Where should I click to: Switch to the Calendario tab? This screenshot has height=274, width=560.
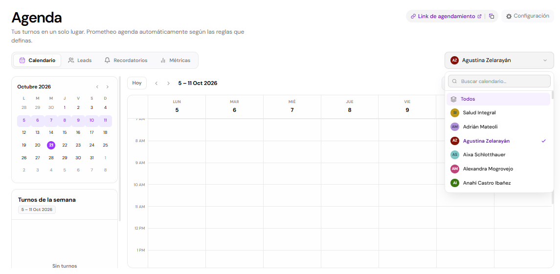pos(37,60)
